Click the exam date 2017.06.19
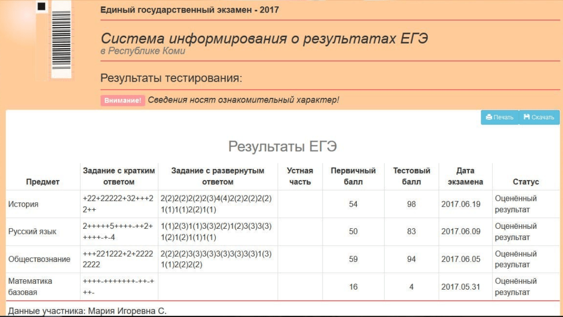 [461, 204]
